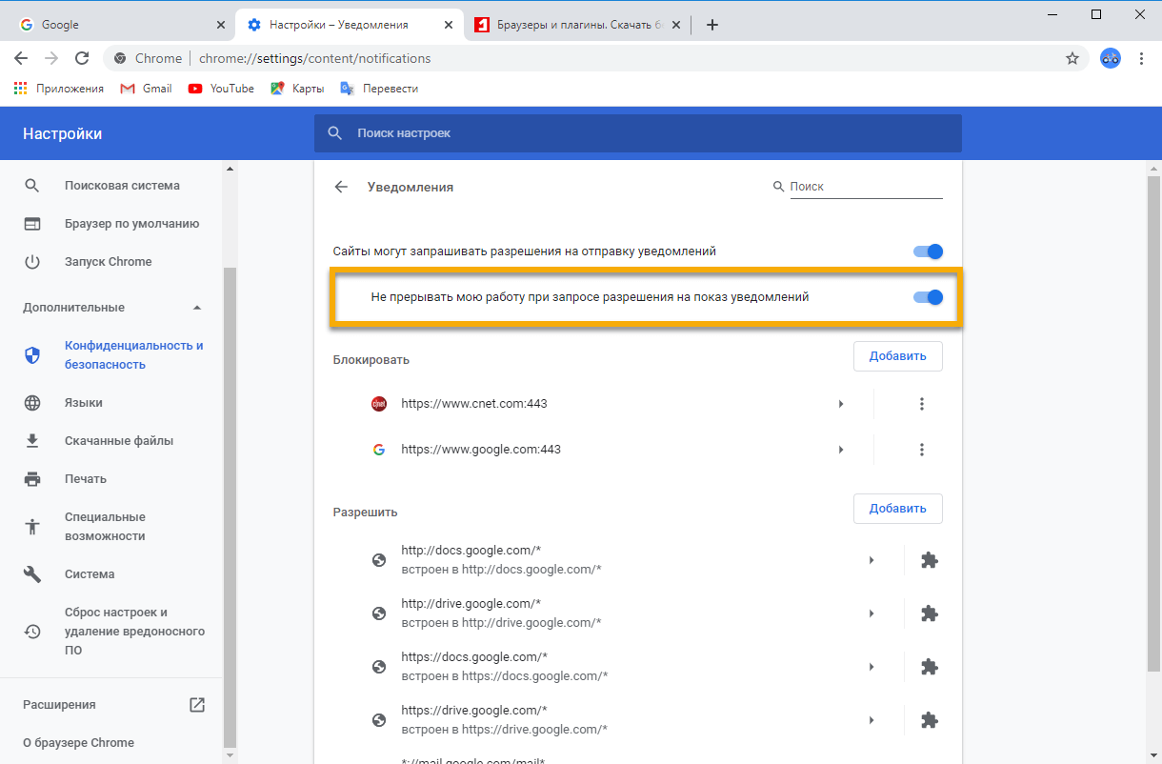Reload the current page
Screen dimensions: 1162x764
(x=82, y=58)
